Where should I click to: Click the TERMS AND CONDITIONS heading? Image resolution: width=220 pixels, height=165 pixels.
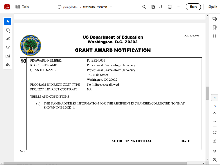pos(49,97)
